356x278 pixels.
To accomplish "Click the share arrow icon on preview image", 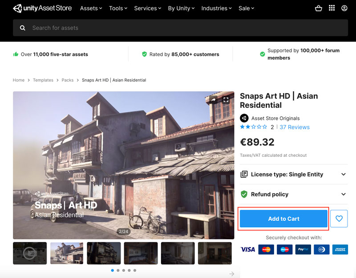I will pyautogui.click(x=214, y=100).
